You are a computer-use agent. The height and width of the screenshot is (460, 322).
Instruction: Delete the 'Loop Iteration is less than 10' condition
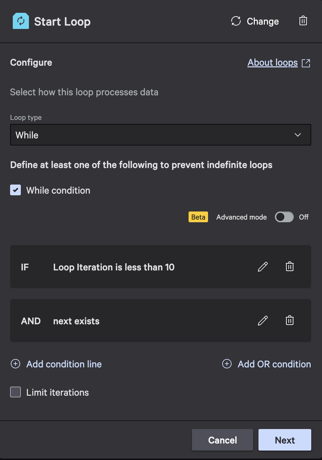coord(289,267)
